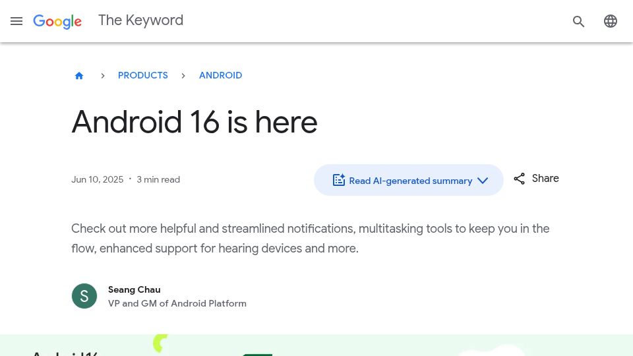633x356 pixels.
Task: Click the Share label
Action: [545, 179]
